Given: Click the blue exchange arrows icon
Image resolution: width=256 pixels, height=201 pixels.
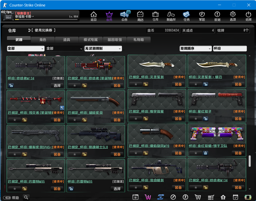Looking at the screenshot, I should [x=161, y=197].
